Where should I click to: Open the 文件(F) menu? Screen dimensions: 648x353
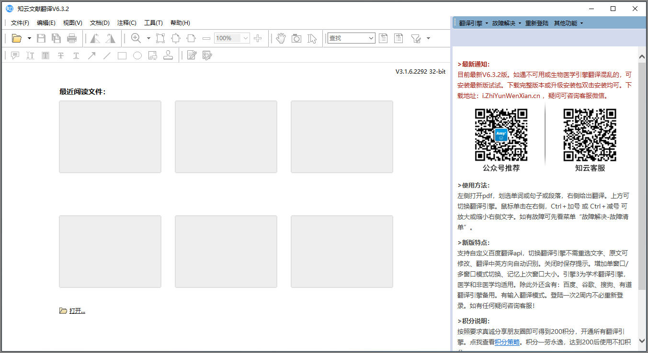(x=20, y=23)
